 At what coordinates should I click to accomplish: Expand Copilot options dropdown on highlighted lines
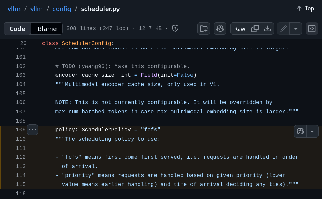tap(312, 131)
